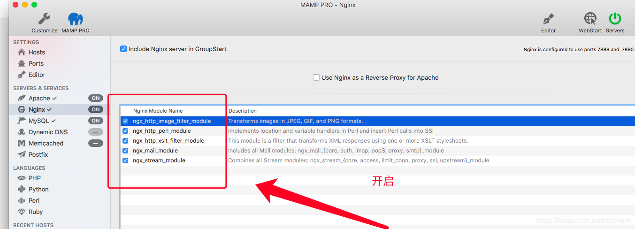Click the Python snake icon
The width and height of the screenshot is (635, 229).
click(22, 189)
